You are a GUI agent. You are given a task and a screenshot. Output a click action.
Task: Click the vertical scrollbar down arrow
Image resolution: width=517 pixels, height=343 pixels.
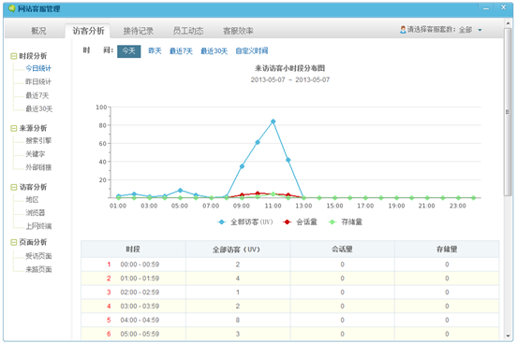(508, 336)
